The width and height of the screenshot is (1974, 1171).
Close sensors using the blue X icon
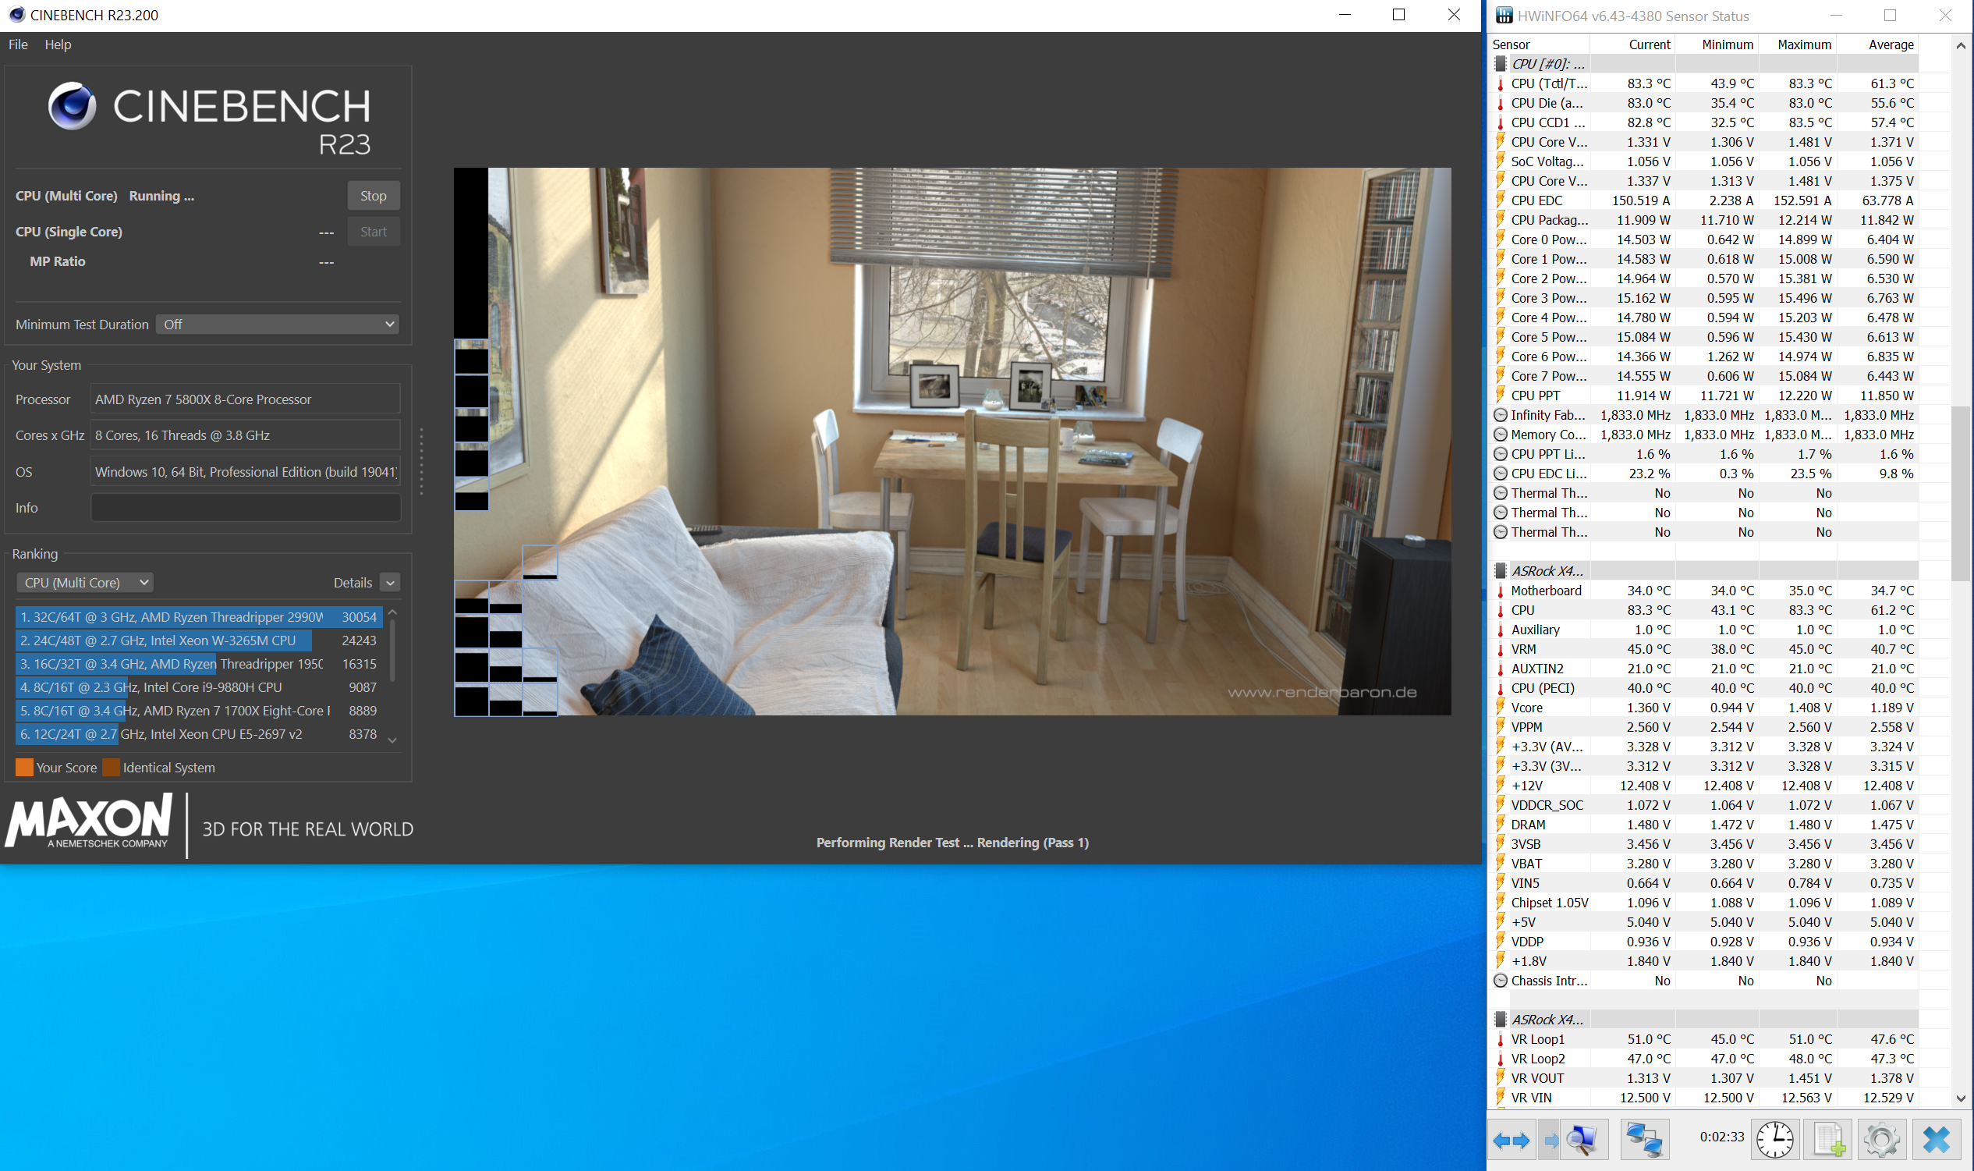click(x=1936, y=1141)
